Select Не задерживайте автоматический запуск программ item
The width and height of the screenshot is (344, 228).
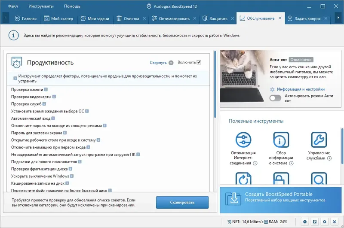click(73, 155)
